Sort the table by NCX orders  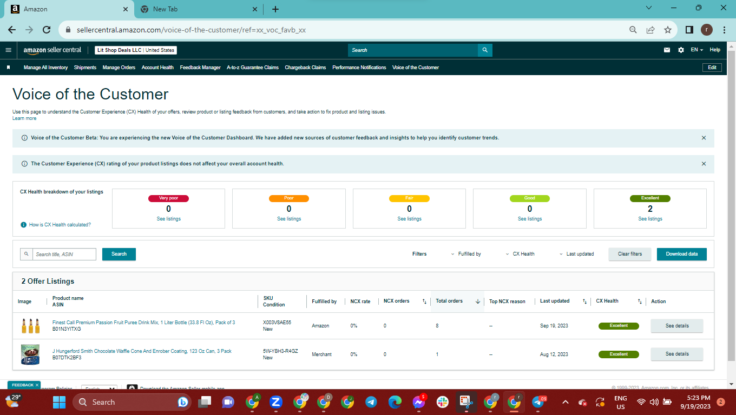(x=424, y=302)
